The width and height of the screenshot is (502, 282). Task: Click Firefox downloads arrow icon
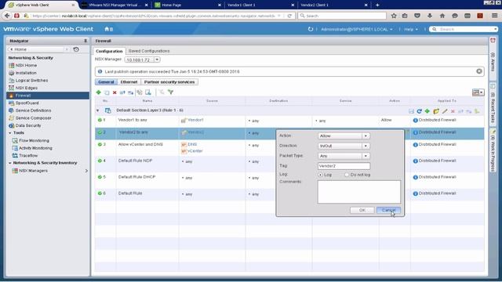pos(430,16)
